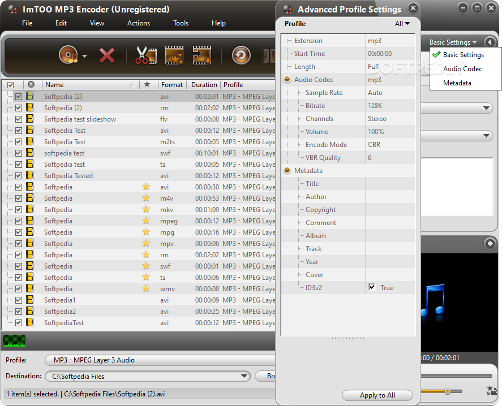502x406 pixels.
Task: Open the Tools menu
Action: pyautogui.click(x=181, y=23)
